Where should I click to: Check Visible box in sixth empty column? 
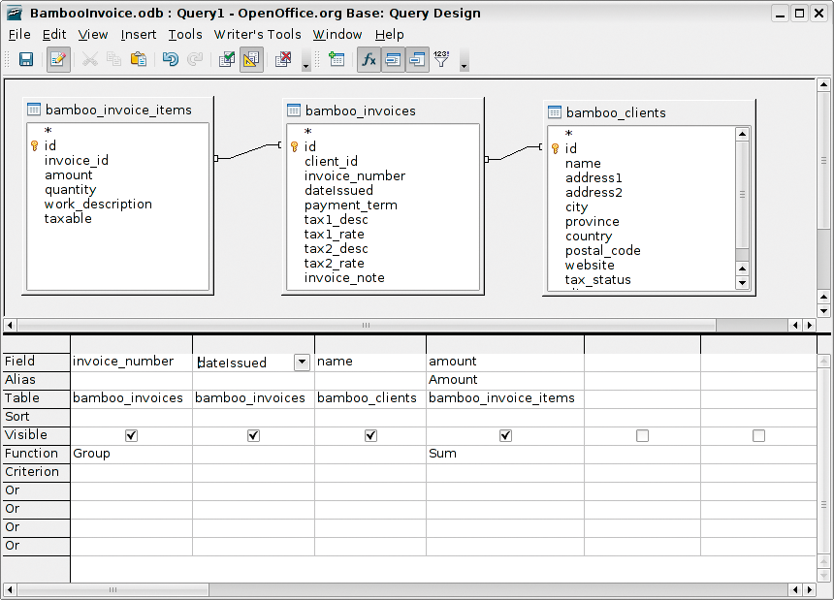tap(759, 436)
